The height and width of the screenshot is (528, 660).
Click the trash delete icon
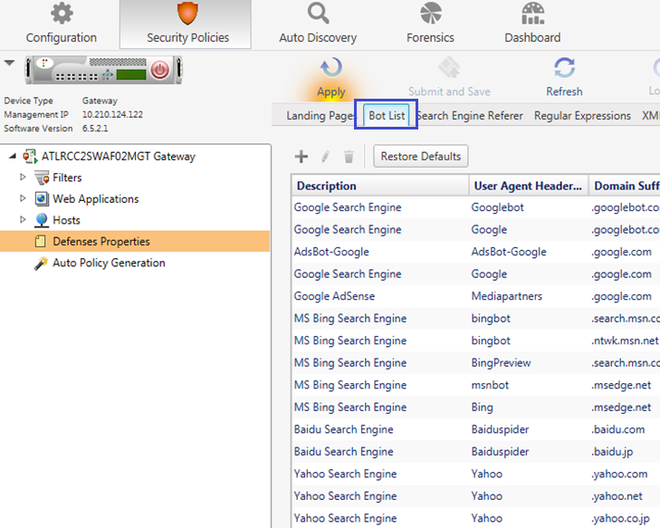349,157
